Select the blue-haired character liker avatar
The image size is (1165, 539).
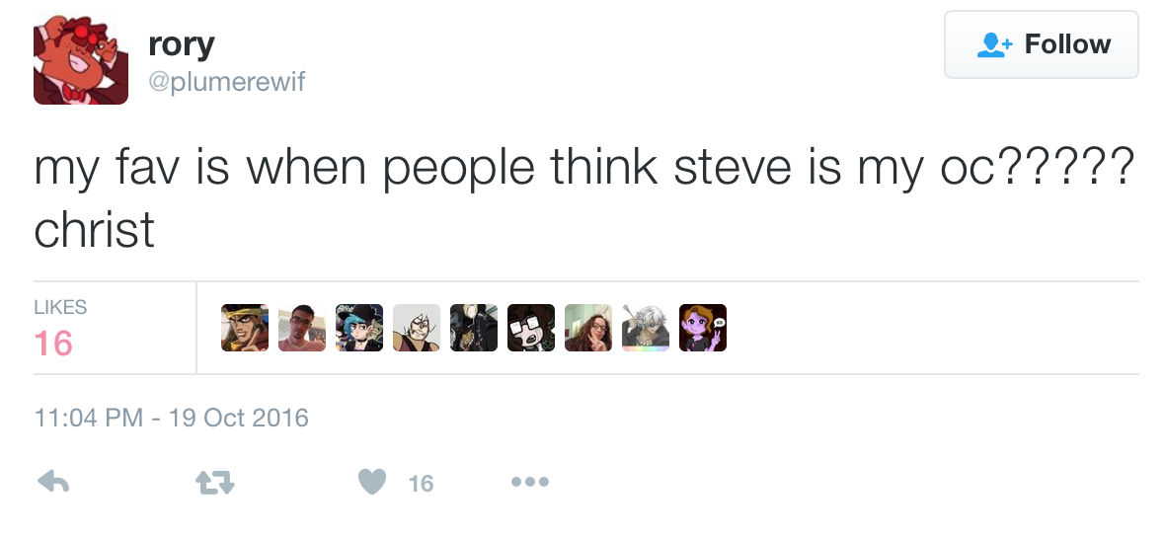coord(359,328)
